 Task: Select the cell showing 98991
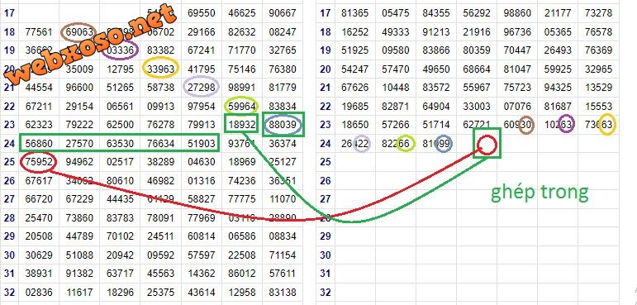coord(242,87)
